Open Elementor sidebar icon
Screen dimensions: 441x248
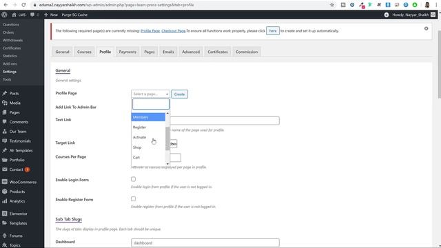tap(5, 214)
